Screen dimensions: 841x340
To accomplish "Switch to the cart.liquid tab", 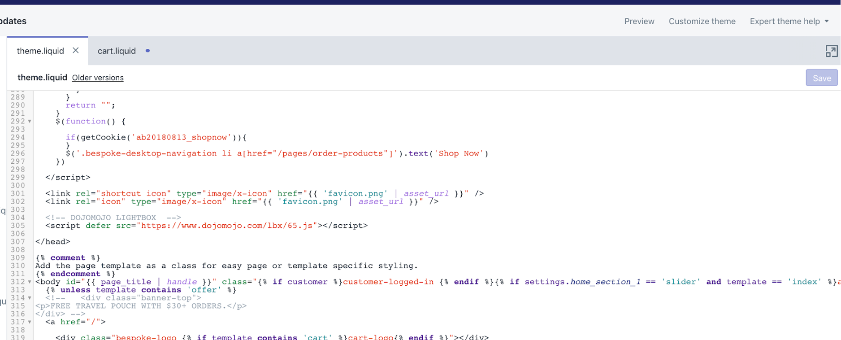I will [x=117, y=51].
